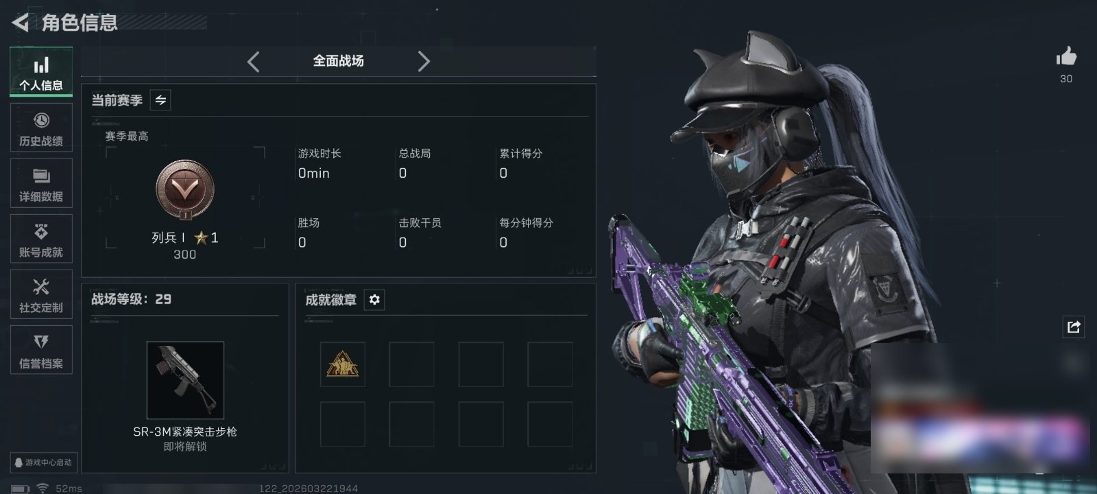The width and height of the screenshot is (1097, 494).
Task: Click the SR-3M紧凑突击步枪 weapon thumbnail
Action: (185, 380)
